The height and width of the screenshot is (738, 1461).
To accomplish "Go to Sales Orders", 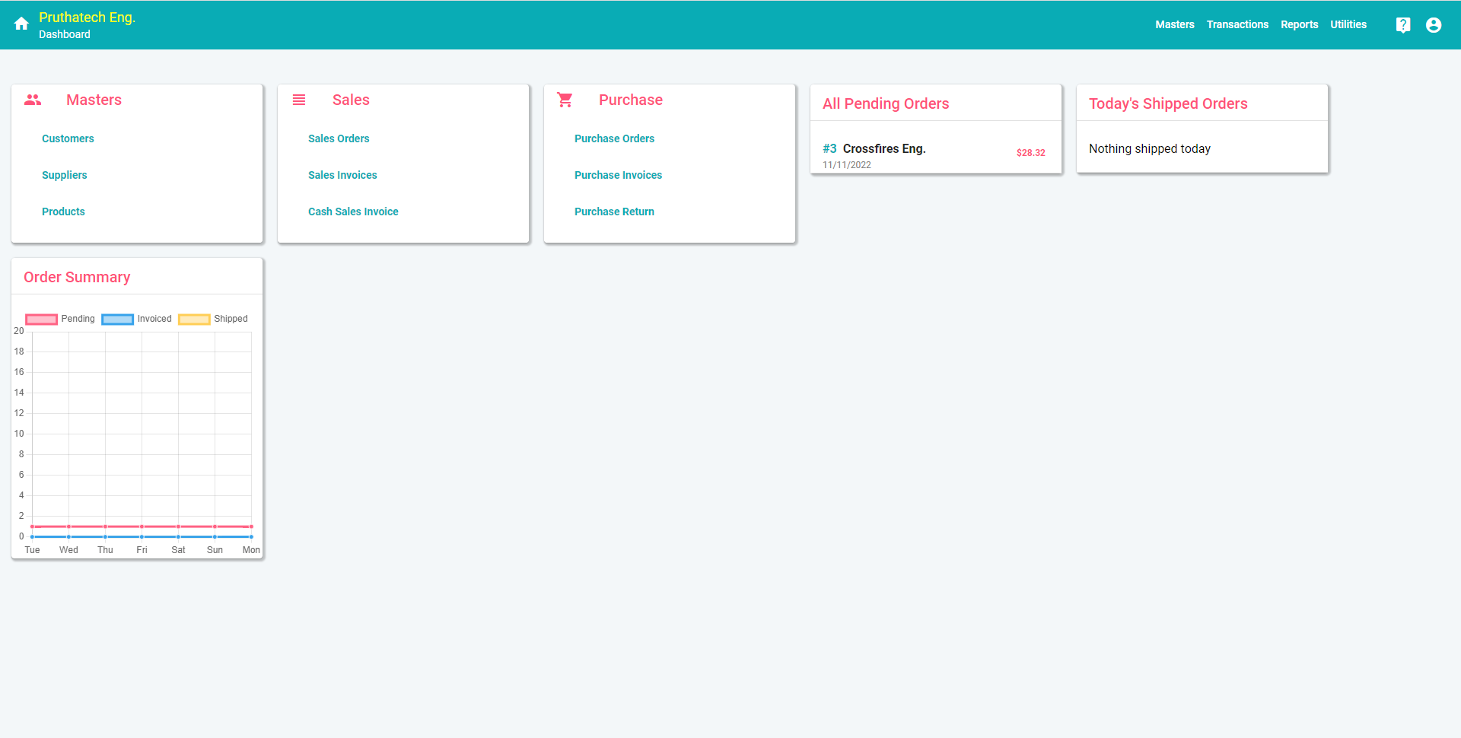I will [x=339, y=138].
